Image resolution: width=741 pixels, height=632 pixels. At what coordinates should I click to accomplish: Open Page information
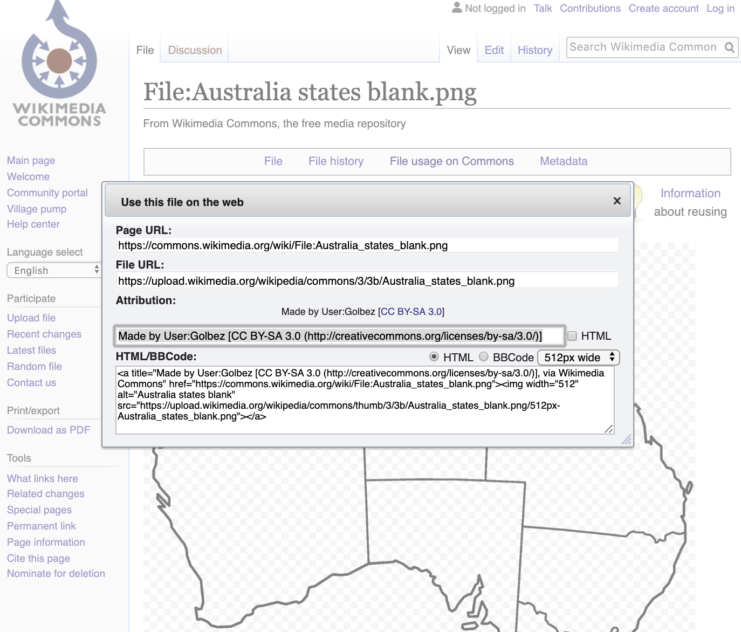coord(46,542)
